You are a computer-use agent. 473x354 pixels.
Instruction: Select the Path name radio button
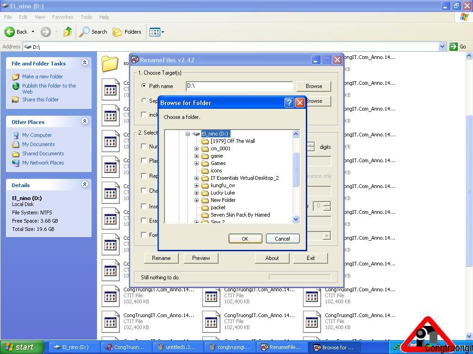tap(144, 86)
